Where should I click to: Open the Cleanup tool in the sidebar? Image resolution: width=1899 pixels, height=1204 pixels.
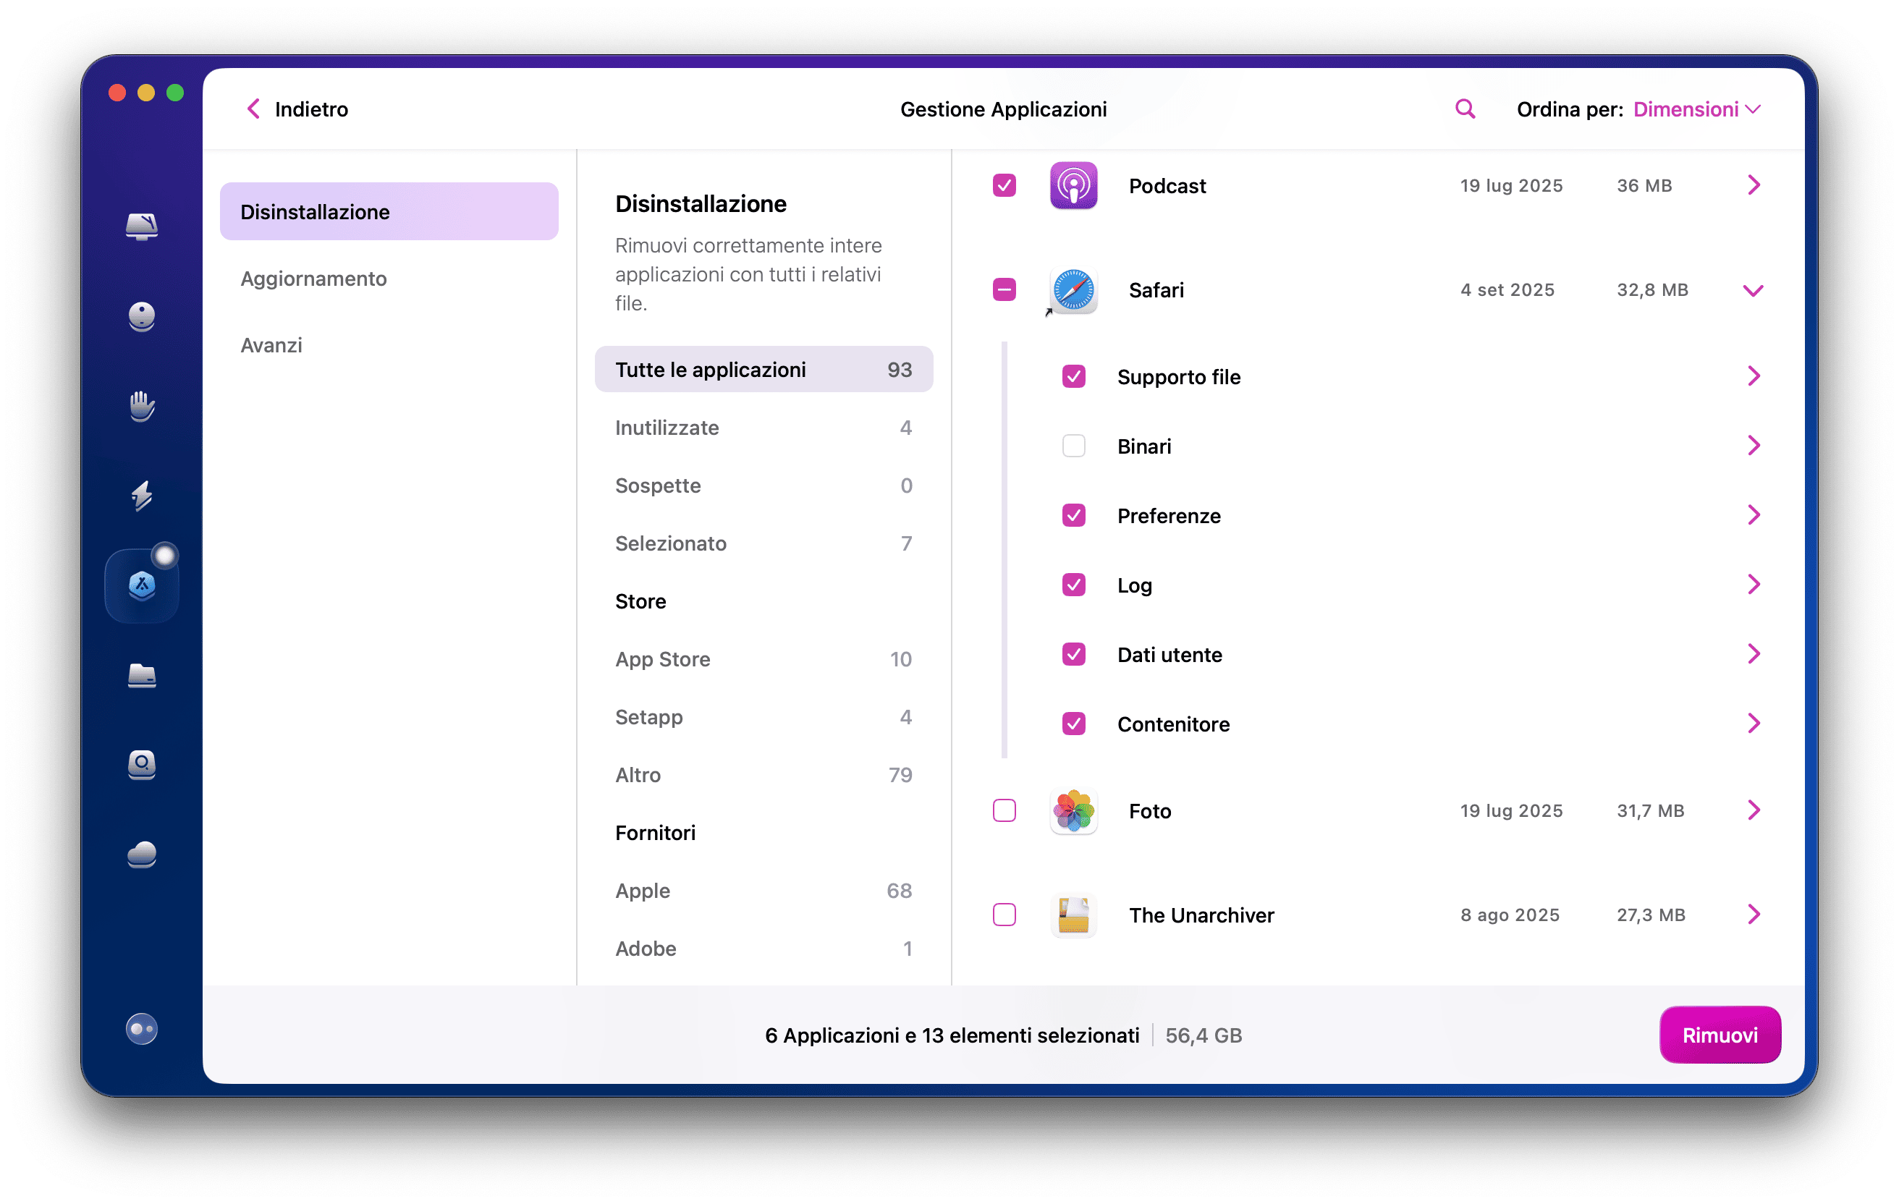142,227
